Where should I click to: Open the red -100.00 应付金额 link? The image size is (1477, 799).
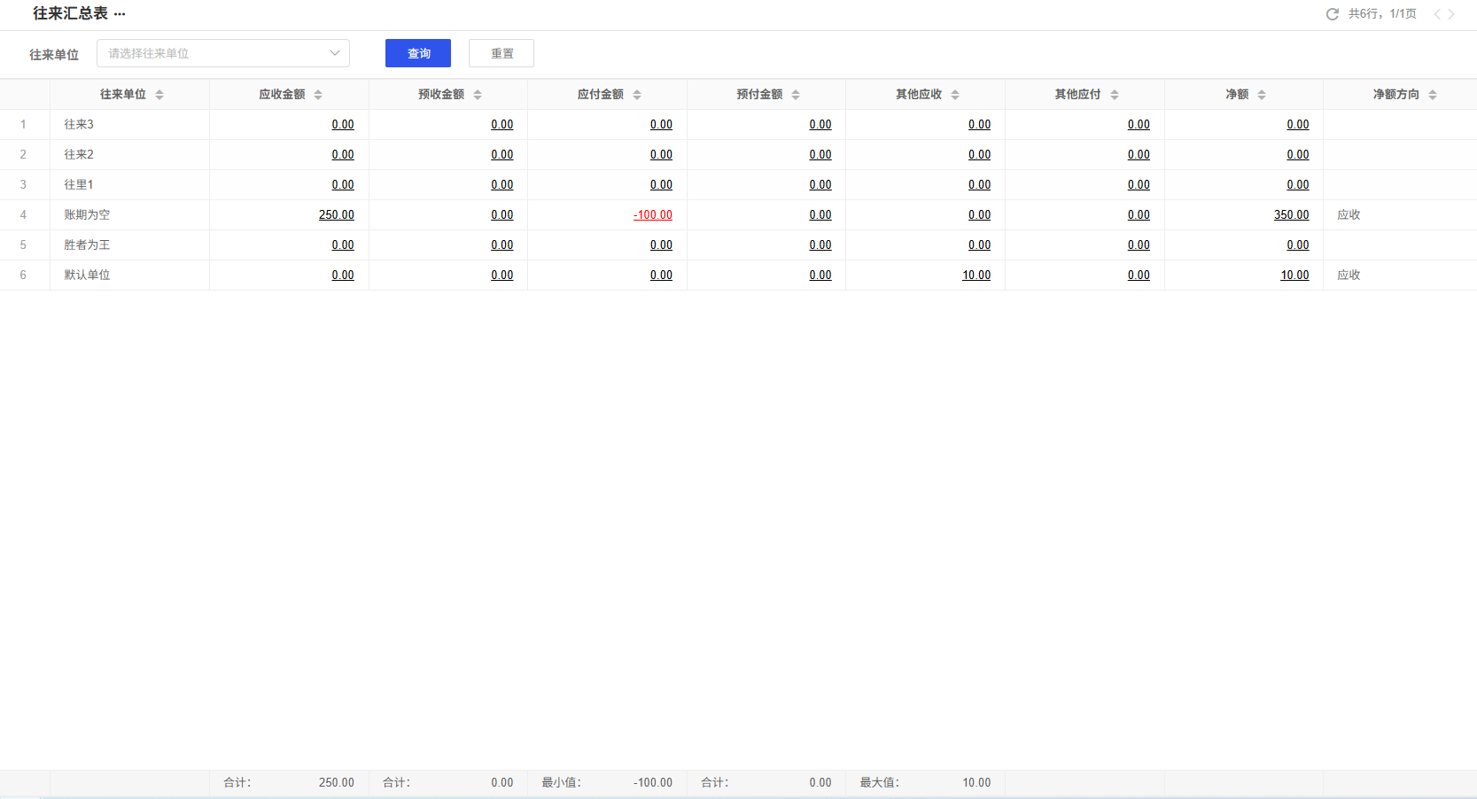click(x=653, y=215)
